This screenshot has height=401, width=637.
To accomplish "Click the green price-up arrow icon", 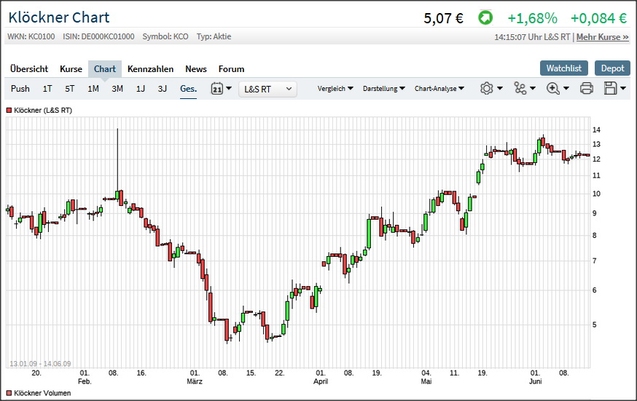I will coord(485,18).
